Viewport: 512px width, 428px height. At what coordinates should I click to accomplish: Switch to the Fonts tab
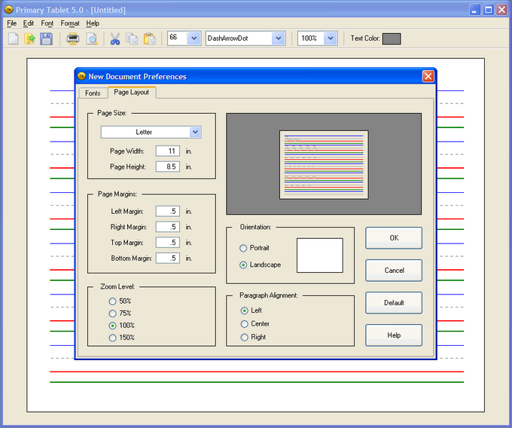[93, 93]
